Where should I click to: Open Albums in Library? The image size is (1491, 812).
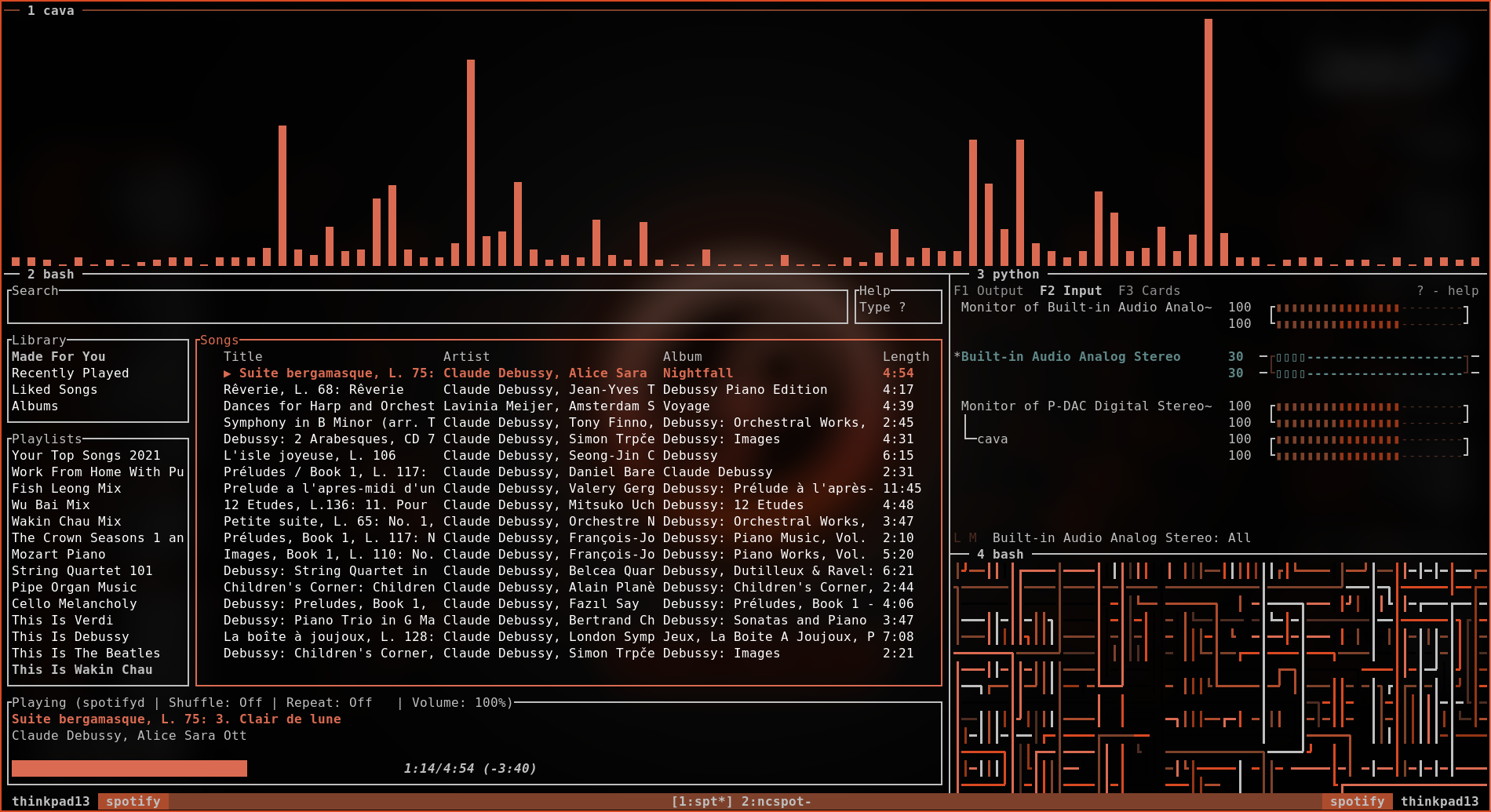[x=35, y=406]
